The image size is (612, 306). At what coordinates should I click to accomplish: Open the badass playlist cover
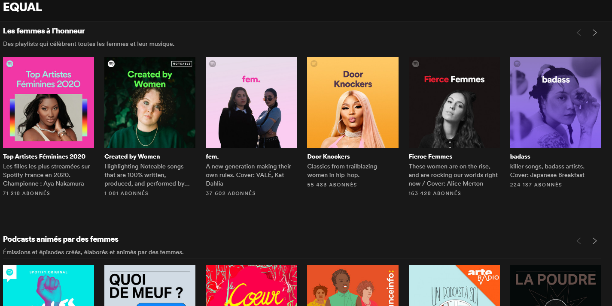[556, 102]
